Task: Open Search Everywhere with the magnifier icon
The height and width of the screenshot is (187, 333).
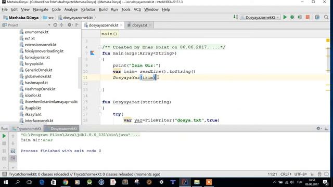Action: pyautogui.click(x=326, y=17)
